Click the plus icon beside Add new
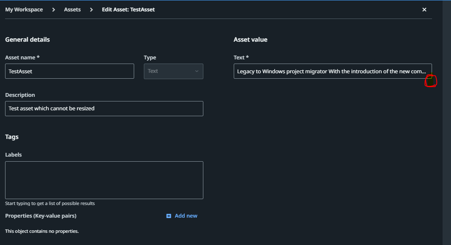This screenshot has width=451, height=245. pos(169,216)
